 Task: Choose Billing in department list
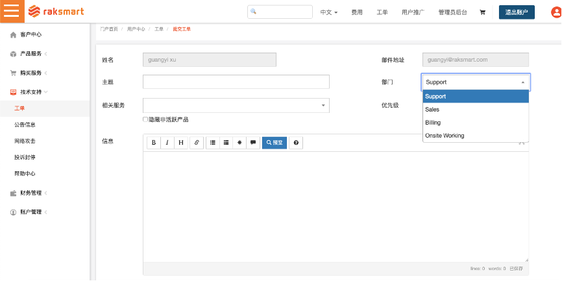pyautogui.click(x=476, y=123)
